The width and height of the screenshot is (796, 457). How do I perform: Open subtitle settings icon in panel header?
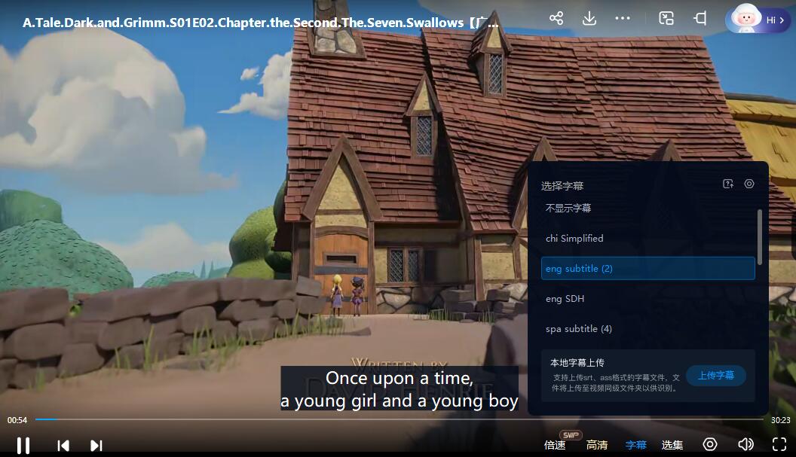click(x=749, y=184)
